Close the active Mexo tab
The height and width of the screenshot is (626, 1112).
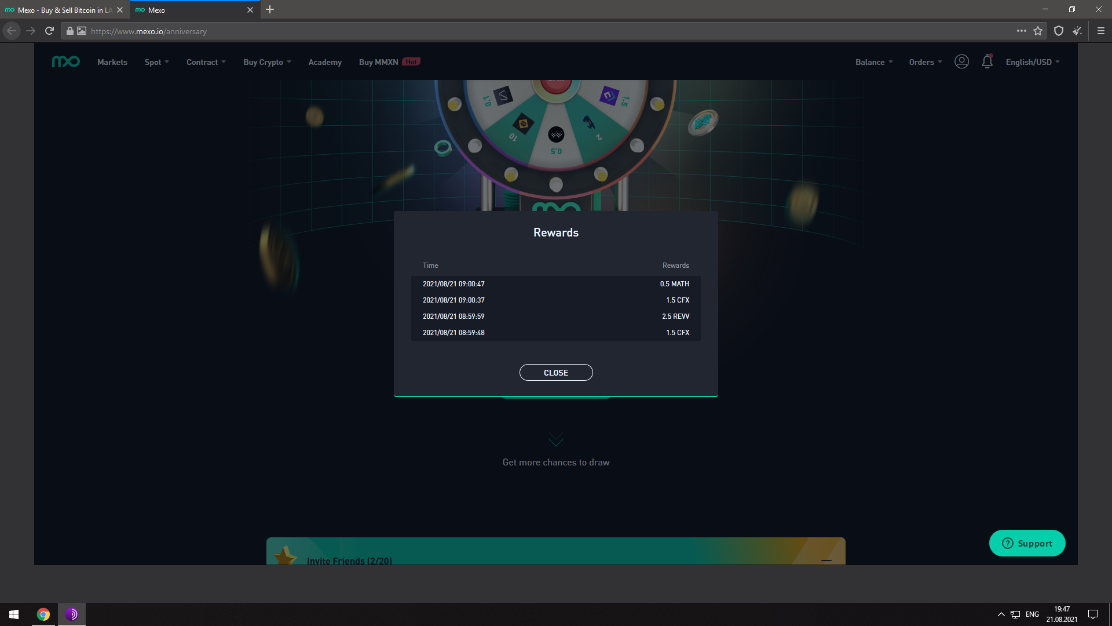250,10
